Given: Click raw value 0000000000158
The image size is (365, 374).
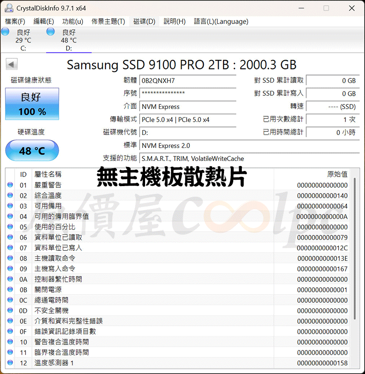Looking at the screenshot, I should (322, 363).
